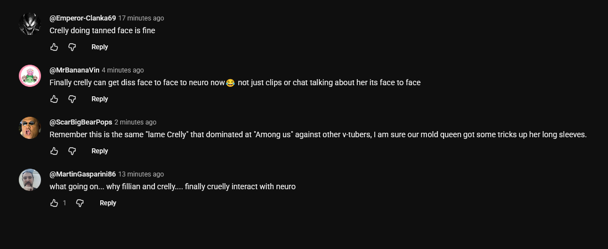Image resolution: width=608 pixels, height=249 pixels.
Task: Visit @ScarBigBearPops channel via username link
Action: (x=81, y=122)
